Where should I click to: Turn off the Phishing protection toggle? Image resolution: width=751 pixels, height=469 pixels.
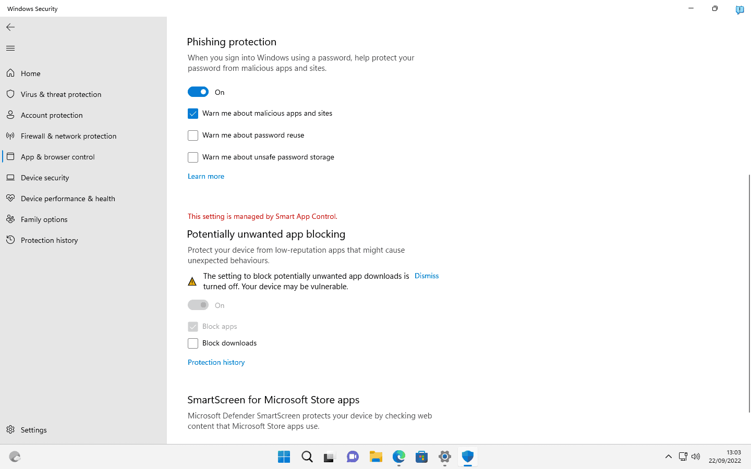click(198, 92)
